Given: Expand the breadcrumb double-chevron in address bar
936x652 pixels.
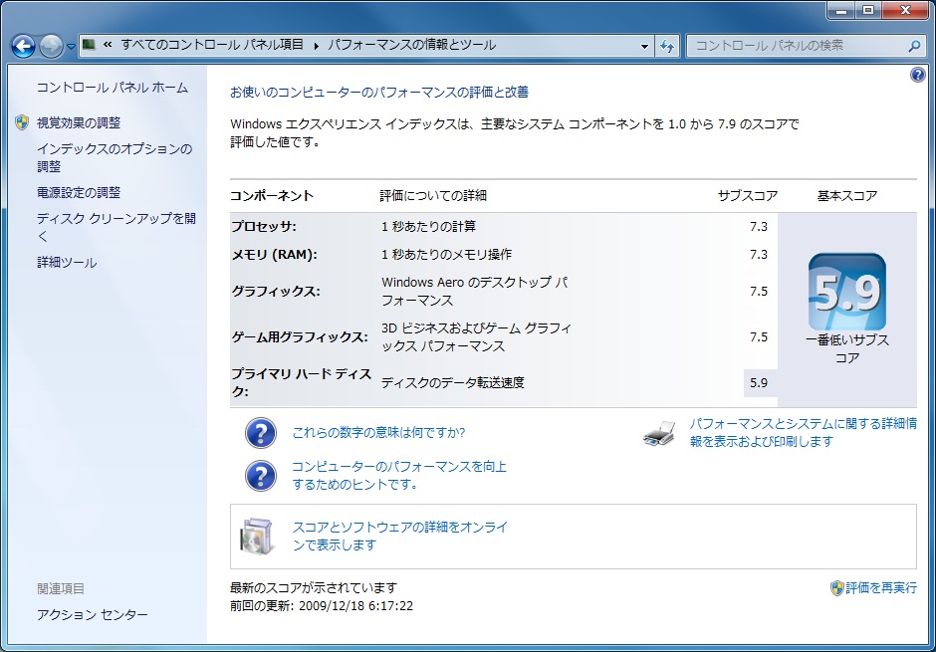Looking at the screenshot, I should [x=109, y=45].
